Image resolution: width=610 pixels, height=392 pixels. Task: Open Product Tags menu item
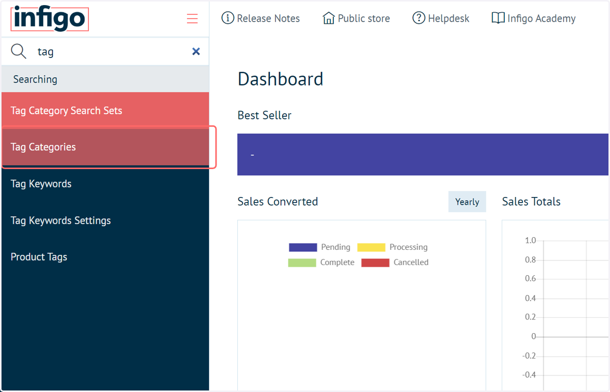coord(105,257)
